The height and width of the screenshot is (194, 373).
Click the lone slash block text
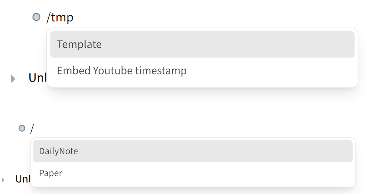coord(32,129)
